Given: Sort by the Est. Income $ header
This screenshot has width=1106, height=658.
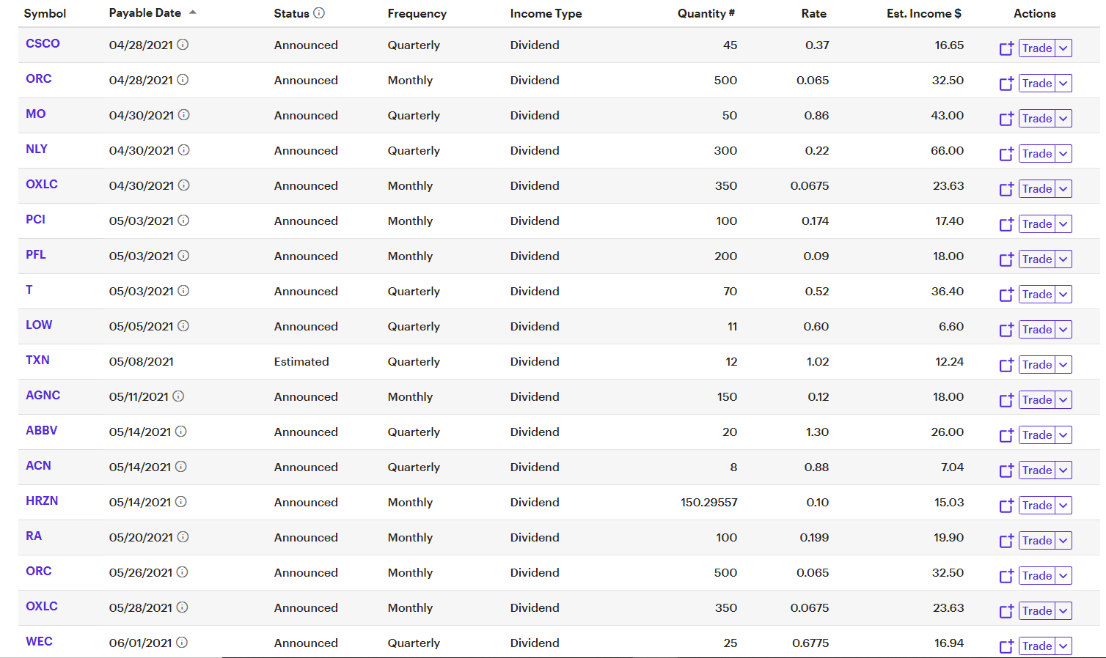Looking at the screenshot, I should [x=923, y=13].
